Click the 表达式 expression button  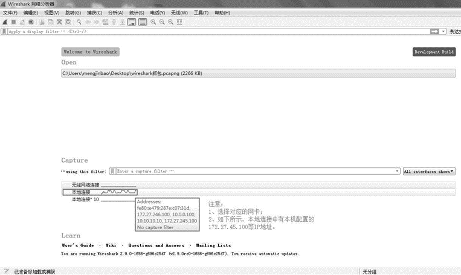tap(455, 31)
